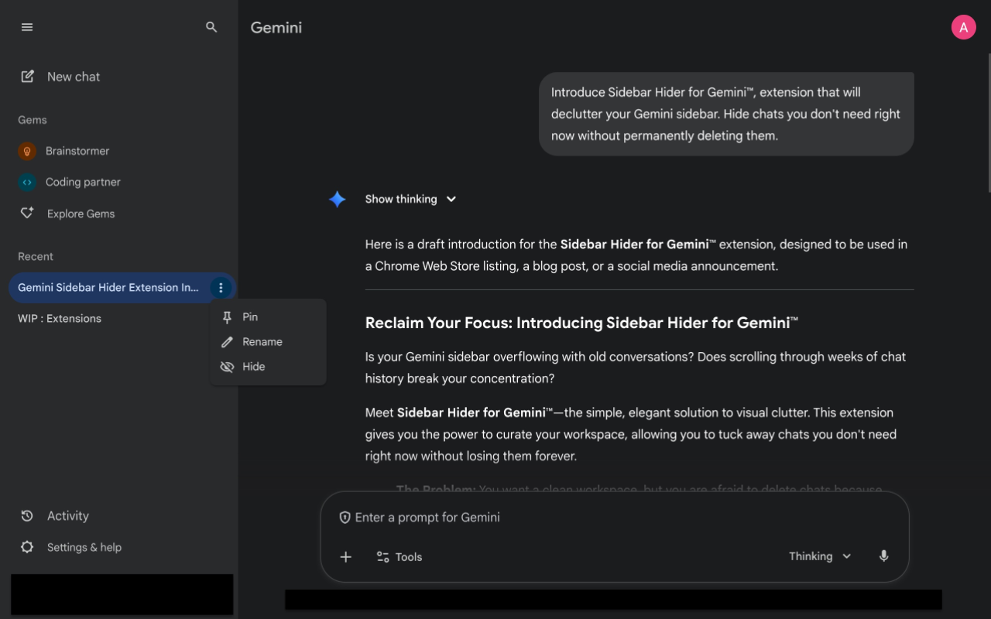Open Brainstormer gem lightbulb icon

(27, 151)
